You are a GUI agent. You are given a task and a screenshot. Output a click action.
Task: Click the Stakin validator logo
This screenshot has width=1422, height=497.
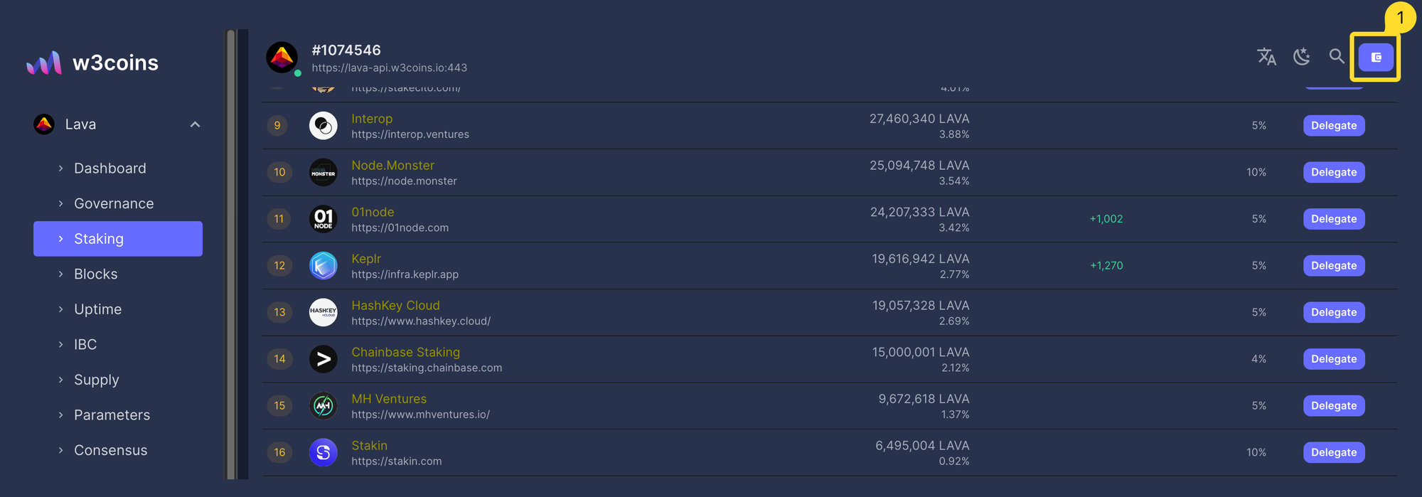[x=324, y=452]
